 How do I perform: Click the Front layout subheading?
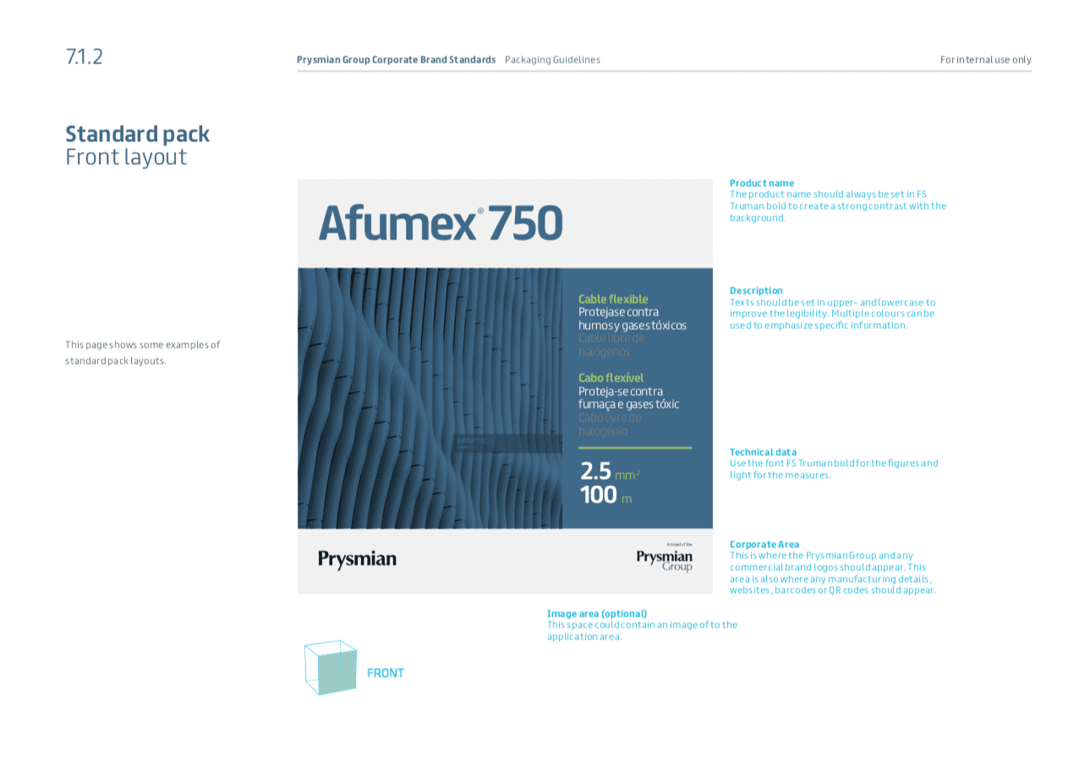(x=126, y=157)
